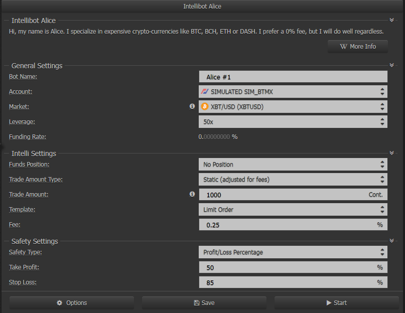Save the bot configuration

pos(204,302)
